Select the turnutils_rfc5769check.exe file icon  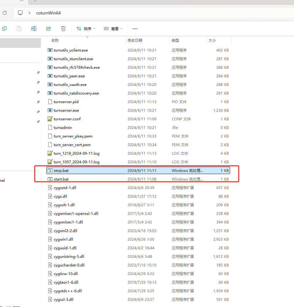click(50, 67)
